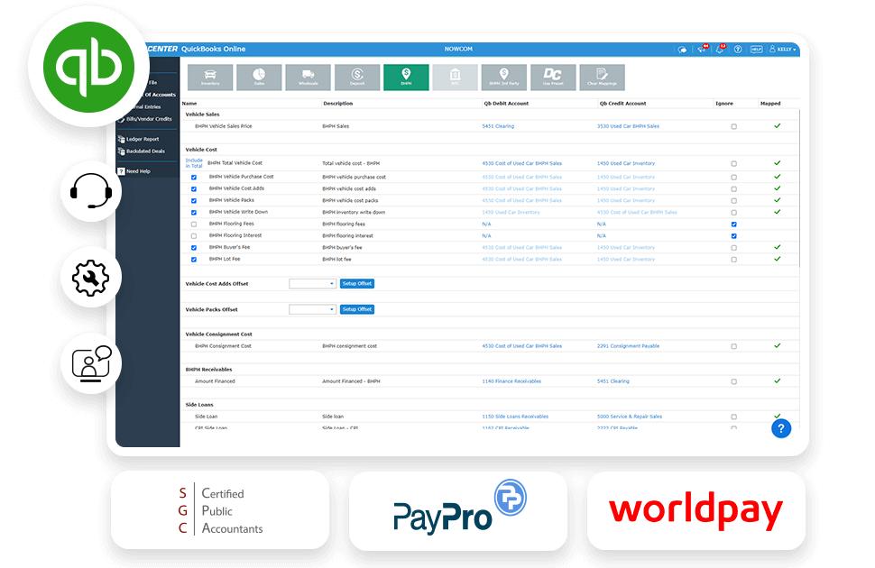Open the 1150 Side Loans Receivables link

(515, 417)
